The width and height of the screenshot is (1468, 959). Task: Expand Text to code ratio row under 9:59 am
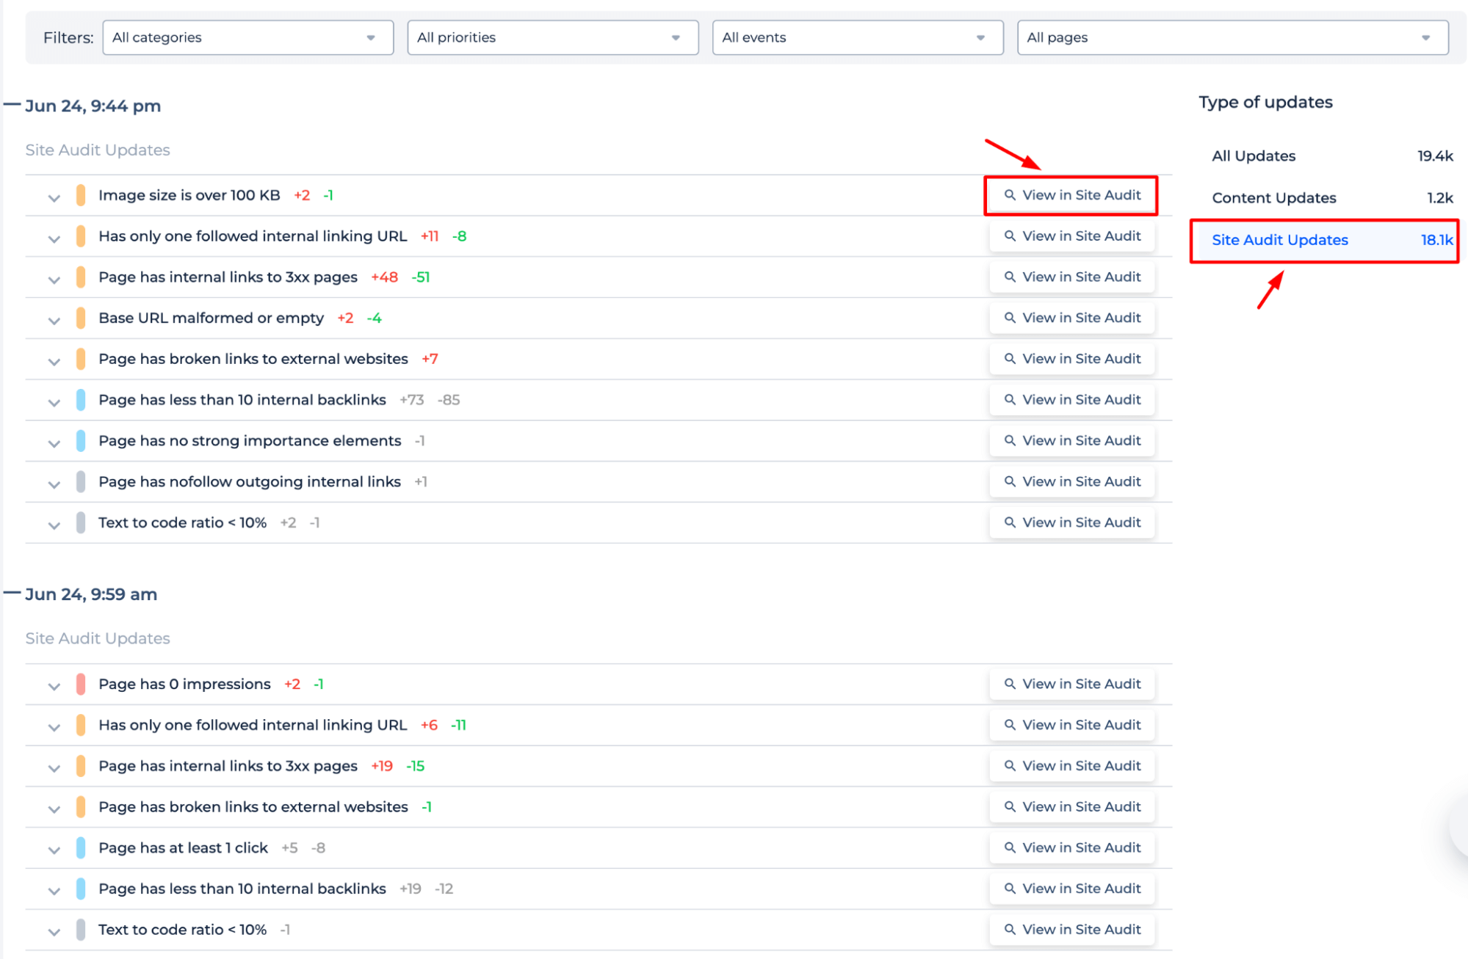[54, 932]
